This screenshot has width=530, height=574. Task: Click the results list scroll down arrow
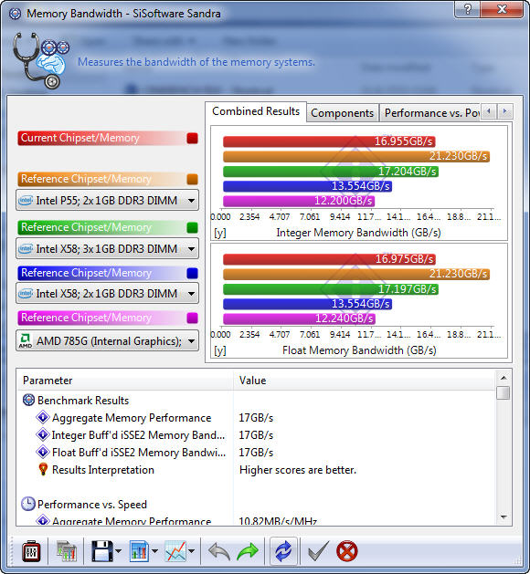(x=503, y=517)
